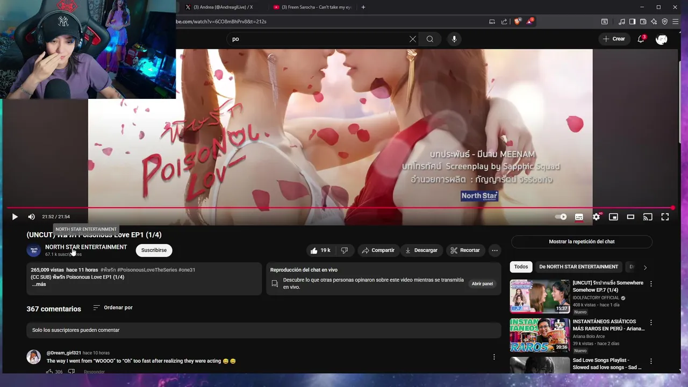Open the Brave Leo AI sparkle icon
Screen dimensions: 688x387
tap(654, 21)
